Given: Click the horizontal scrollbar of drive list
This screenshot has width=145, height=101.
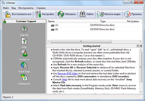Looking at the screenshot, I should tap(95, 42).
